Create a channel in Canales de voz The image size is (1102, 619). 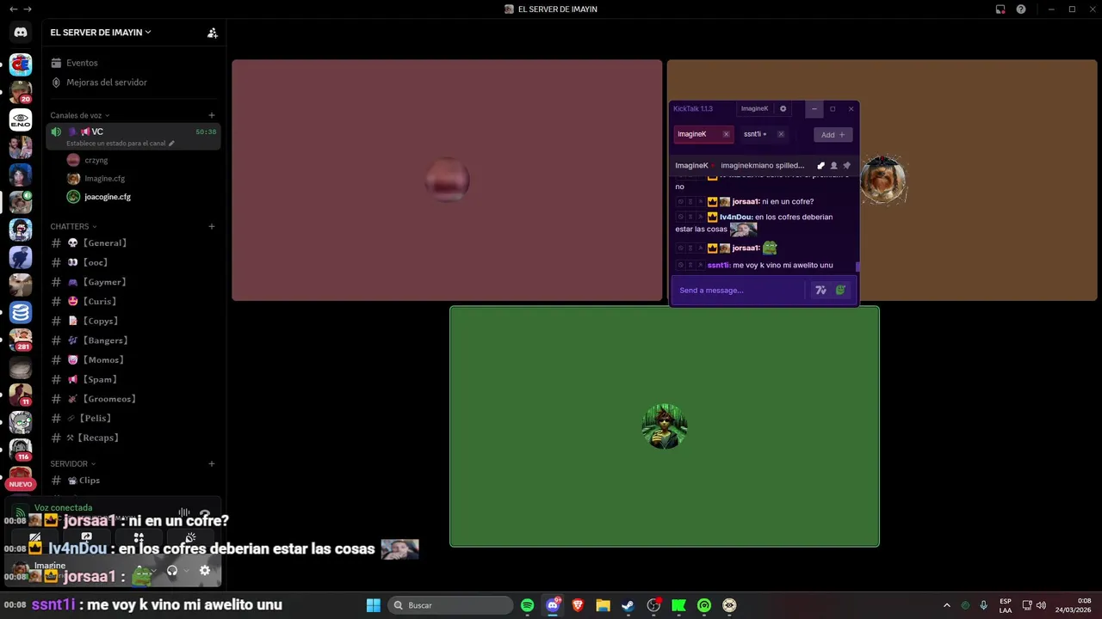tap(212, 115)
